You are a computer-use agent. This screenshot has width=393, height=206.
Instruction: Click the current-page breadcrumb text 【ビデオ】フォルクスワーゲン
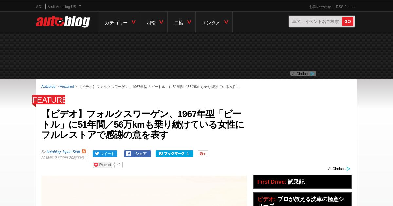(159, 87)
